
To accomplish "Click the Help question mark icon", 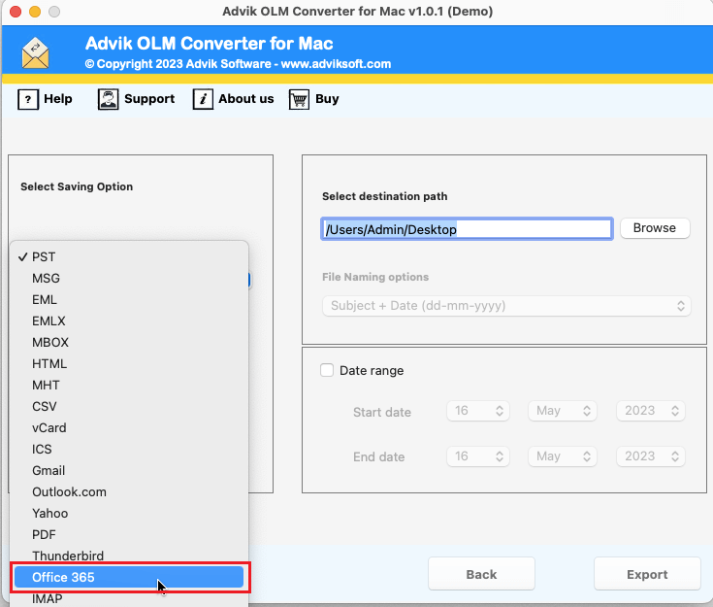I will pos(28,99).
